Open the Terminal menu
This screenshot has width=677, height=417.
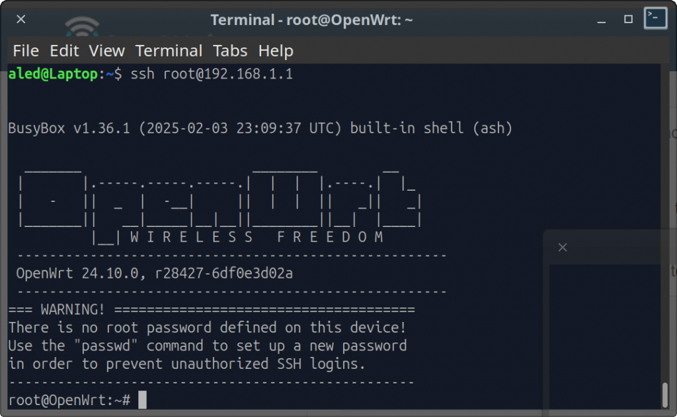tap(169, 51)
